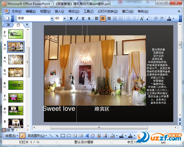Open the 窗口(W) menu
This screenshot has width=184, height=147.
[x=128, y=11]
